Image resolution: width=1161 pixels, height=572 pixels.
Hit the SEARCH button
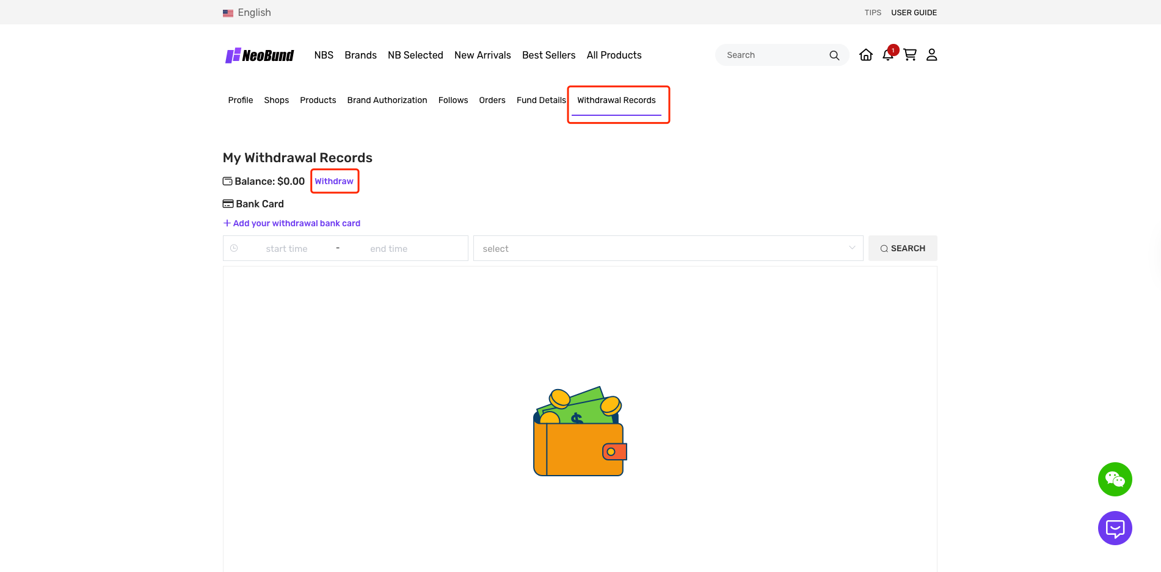902,248
